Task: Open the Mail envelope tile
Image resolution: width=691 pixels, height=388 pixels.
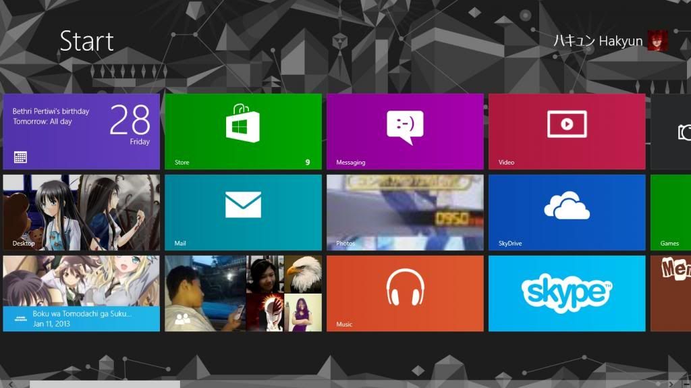Action: pyautogui.click(x=243, y=212)
